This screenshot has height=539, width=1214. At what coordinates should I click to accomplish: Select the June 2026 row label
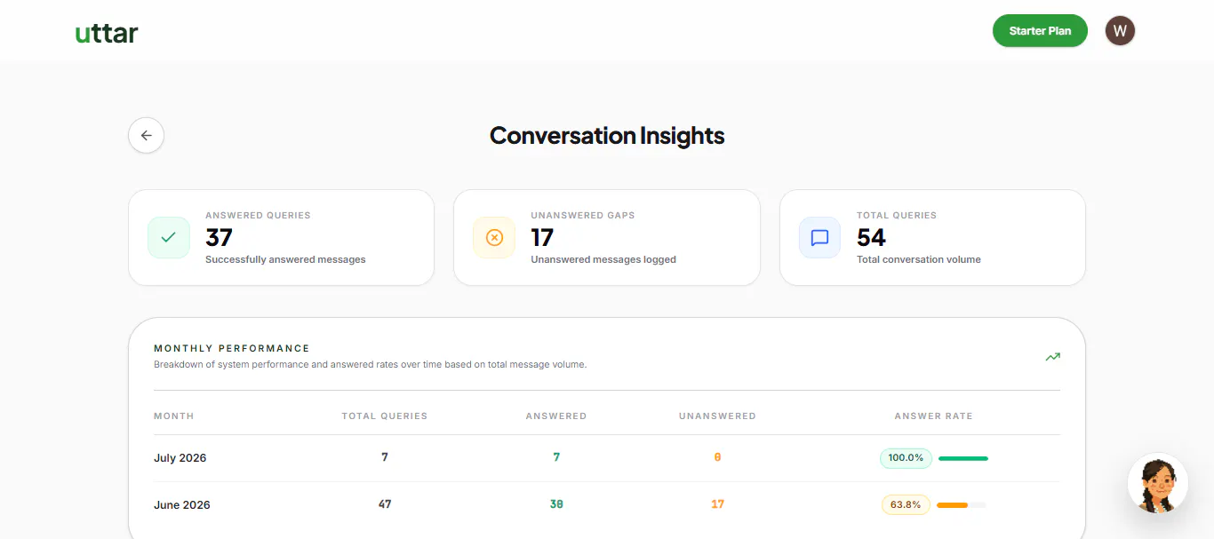click(182, 505)
